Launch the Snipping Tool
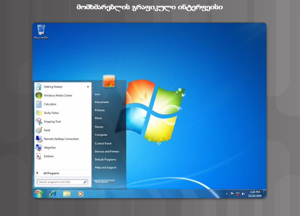This screenshot has width=300, height=216. coord(52,121)
